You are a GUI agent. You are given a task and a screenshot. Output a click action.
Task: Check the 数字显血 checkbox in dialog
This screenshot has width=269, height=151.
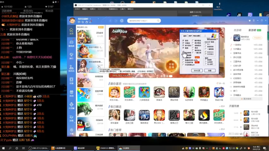pos(193,41)
